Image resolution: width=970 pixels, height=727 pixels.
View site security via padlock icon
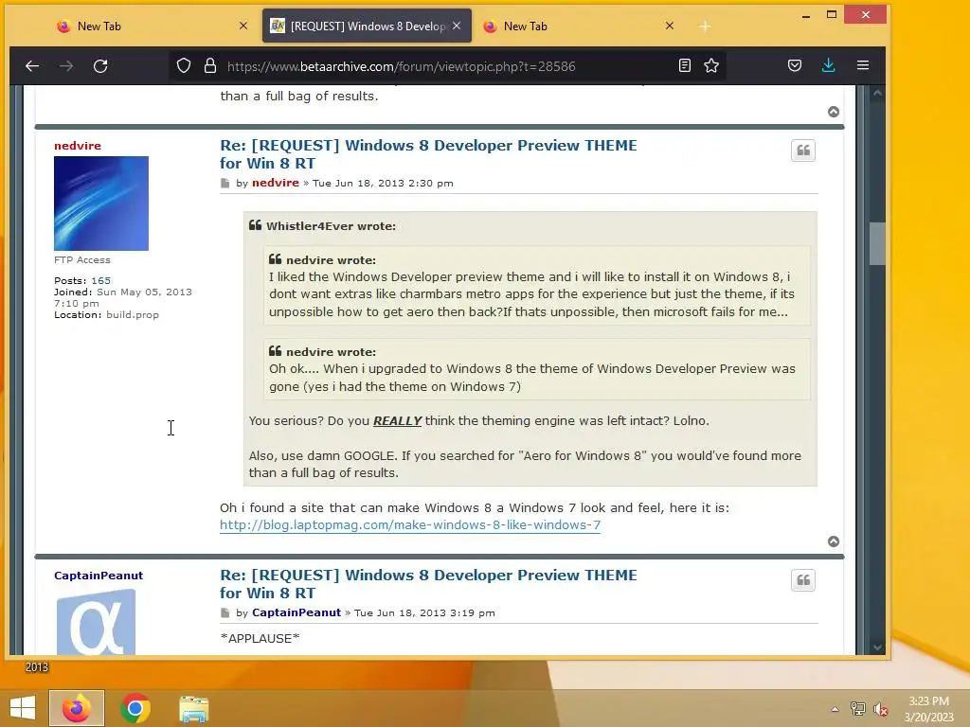(210, 65)
